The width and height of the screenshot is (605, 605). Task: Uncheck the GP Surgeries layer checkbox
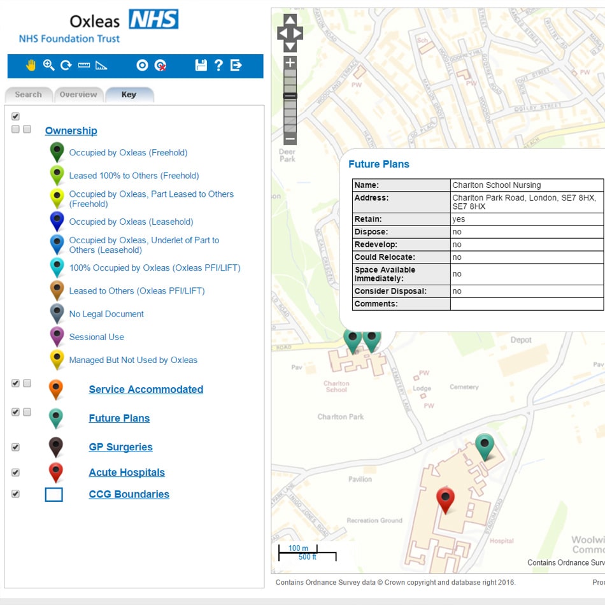[x=15, y=447]
